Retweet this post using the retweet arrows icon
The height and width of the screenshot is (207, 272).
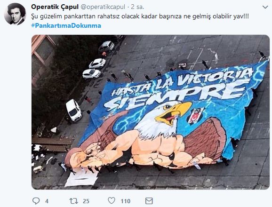point(74,201)
